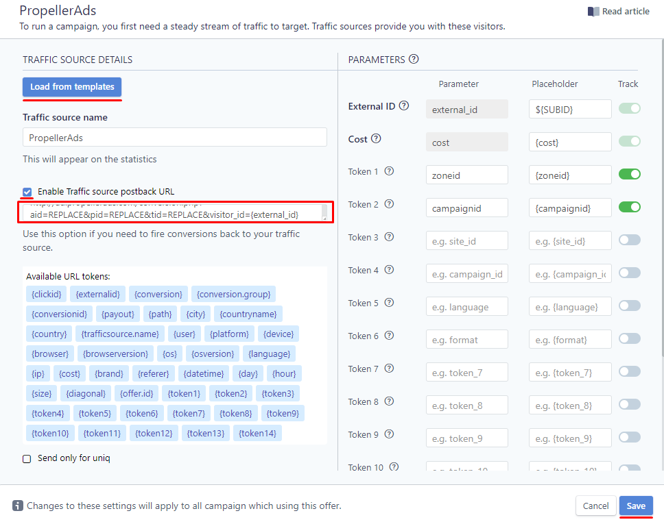Insert the {trafficsource.name} token
Image resolution: width=664 pixels, height=522 pixels.
pyautogui.click(x=120, y=334)
